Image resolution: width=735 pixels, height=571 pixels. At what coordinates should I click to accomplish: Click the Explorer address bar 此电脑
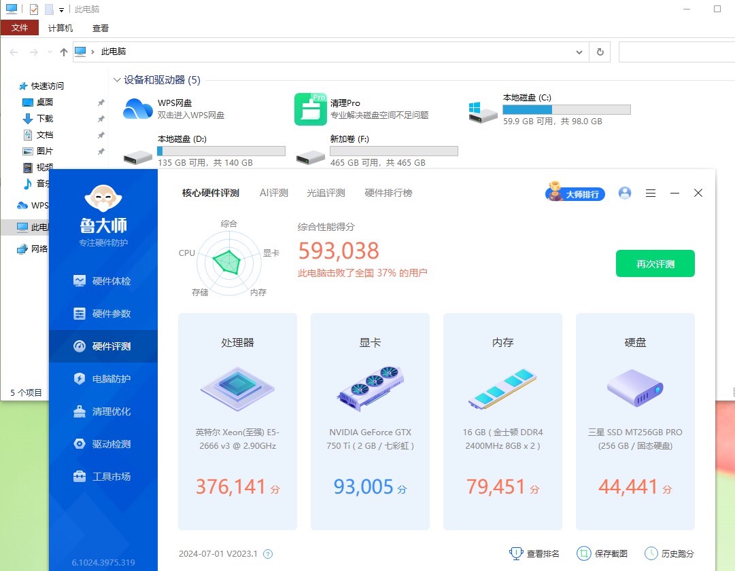coord(114,52)
